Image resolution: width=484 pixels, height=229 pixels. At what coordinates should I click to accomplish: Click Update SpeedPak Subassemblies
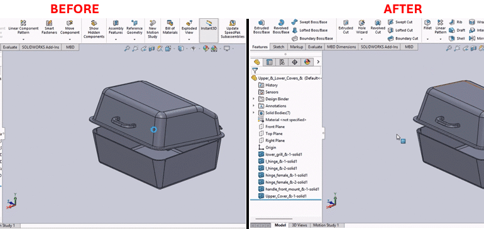point(233,29)
